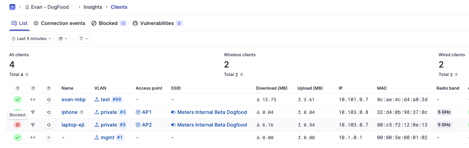Click green connected status icon for evan-mbp
469x148 pixels.
click(18, 99)
